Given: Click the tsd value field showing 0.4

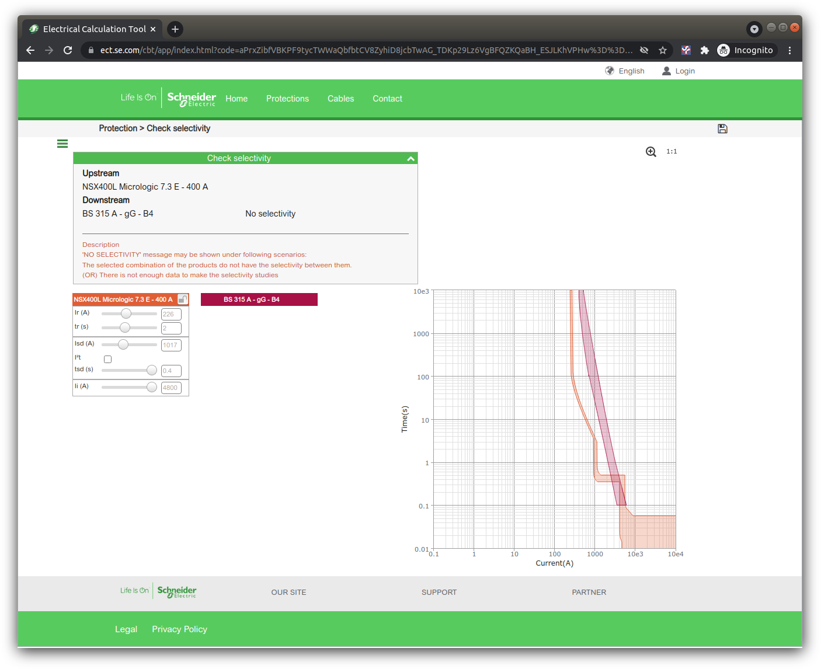Looking at the screenshot, I should pos(171,371).
